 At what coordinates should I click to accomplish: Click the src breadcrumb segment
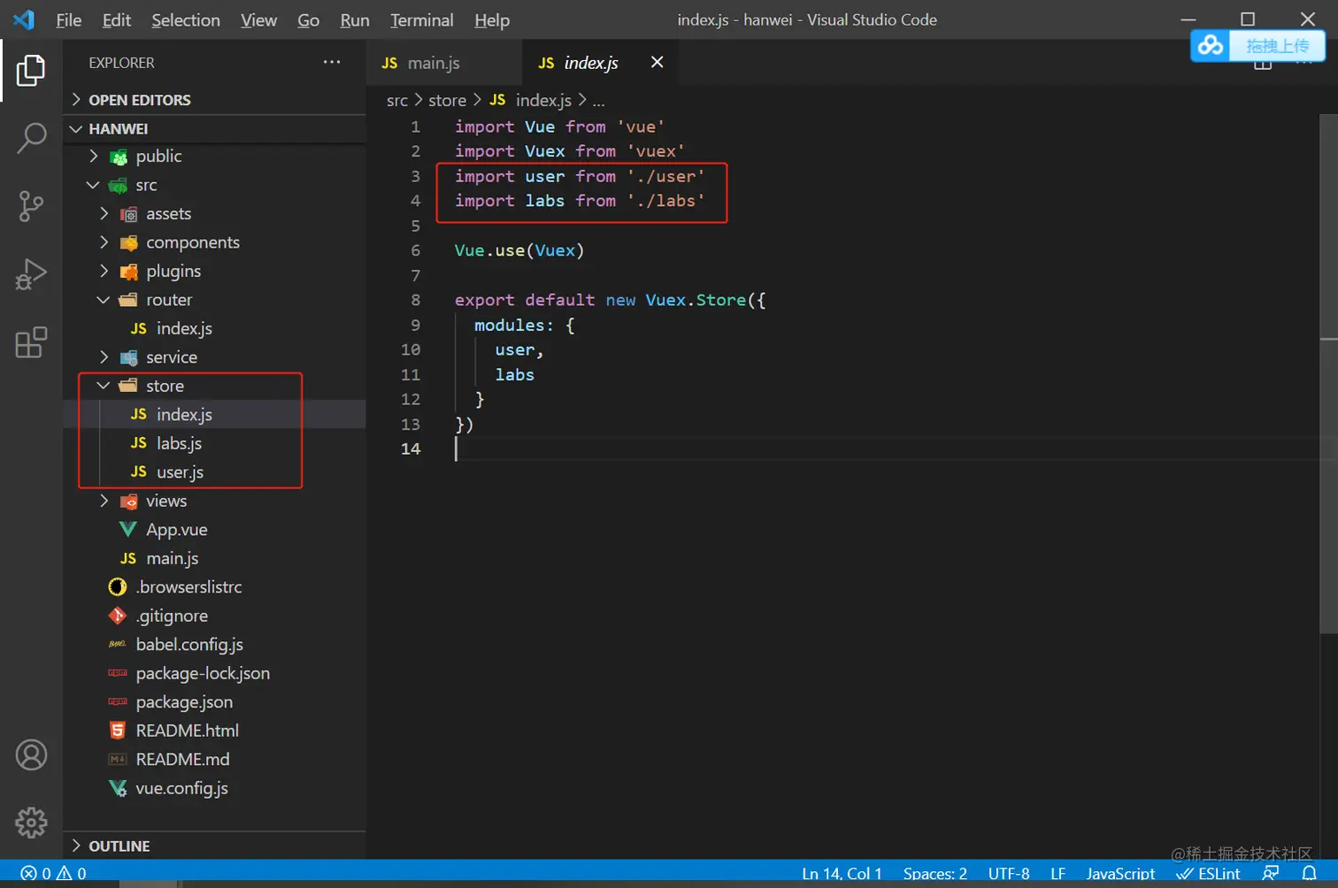click(x=397, y=101)
